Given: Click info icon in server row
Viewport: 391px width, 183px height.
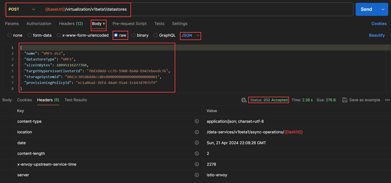Looking at the screenshot, I should point(197,175).
